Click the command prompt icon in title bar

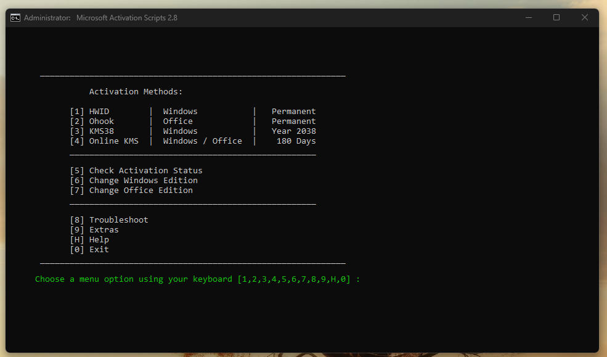[15, 18]
